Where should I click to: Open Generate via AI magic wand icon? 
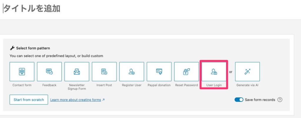click(247, 72)
